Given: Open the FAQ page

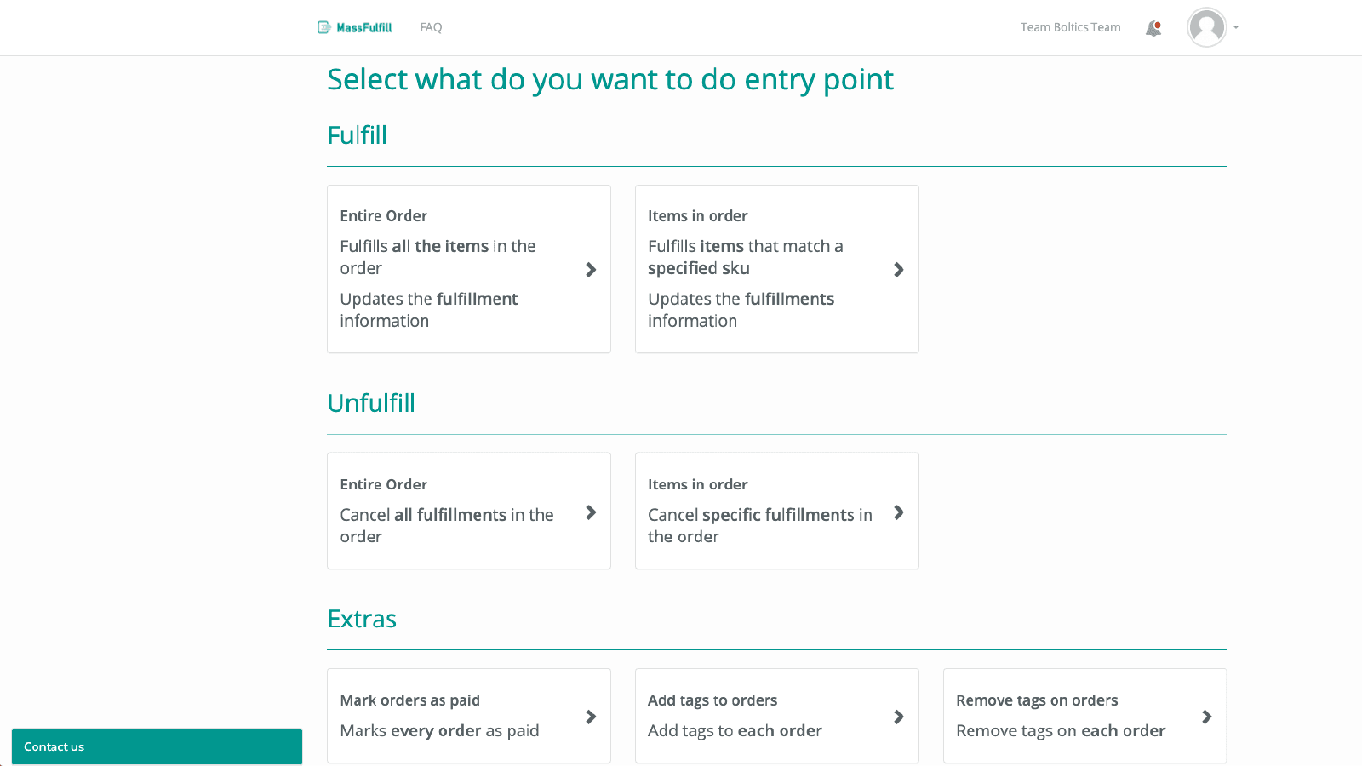Looking at the screenshot, I should 431,26.
